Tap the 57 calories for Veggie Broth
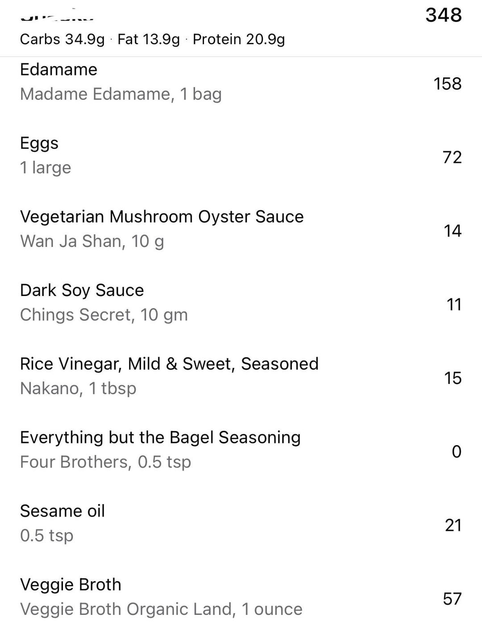 452,599
